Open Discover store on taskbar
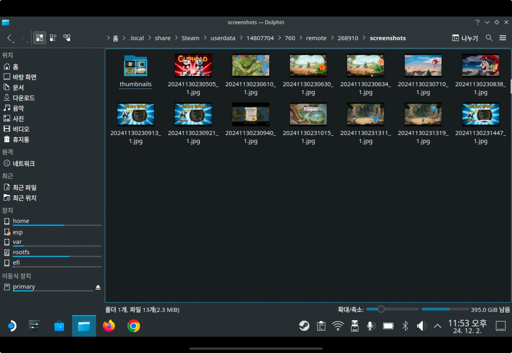 (x=59, y=326)
